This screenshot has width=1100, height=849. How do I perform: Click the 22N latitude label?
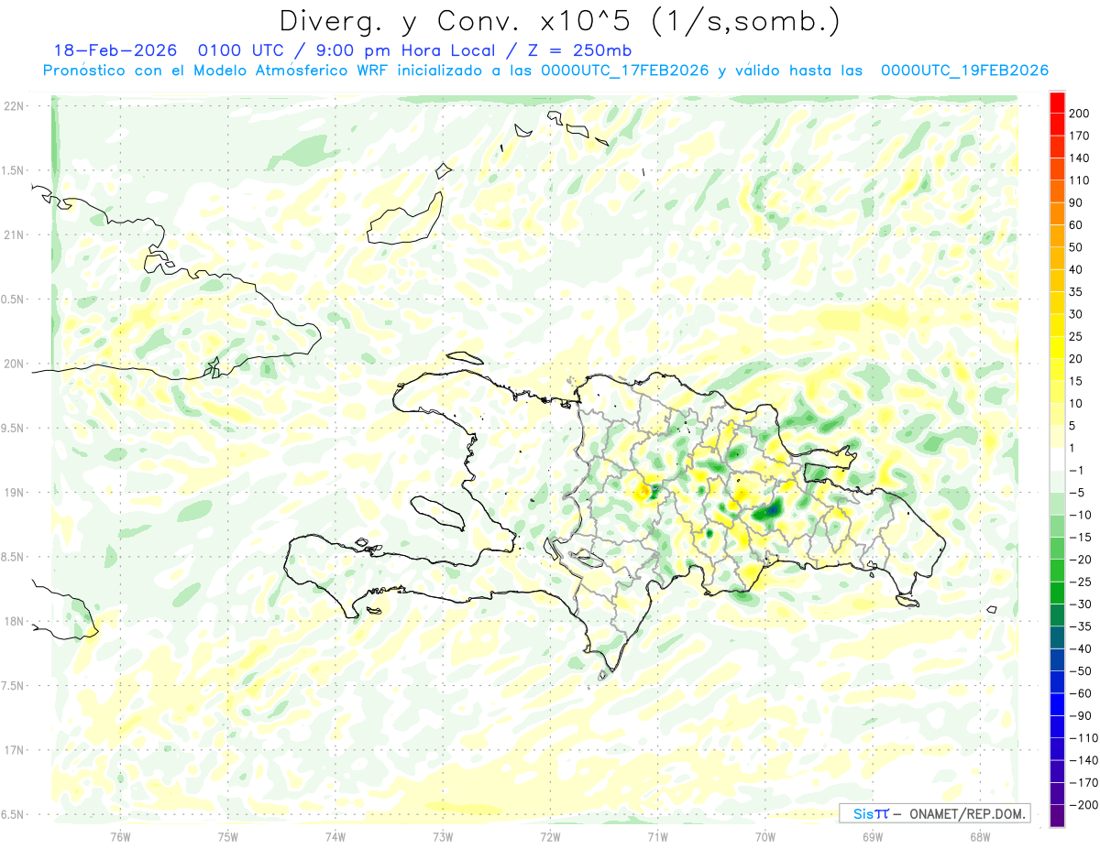(x=14, y=106)
